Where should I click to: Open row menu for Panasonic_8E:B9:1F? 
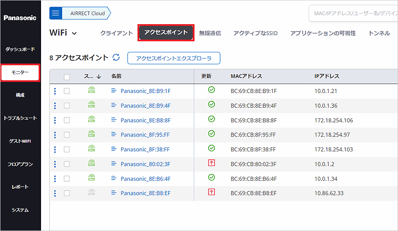[x=55, y=91]
